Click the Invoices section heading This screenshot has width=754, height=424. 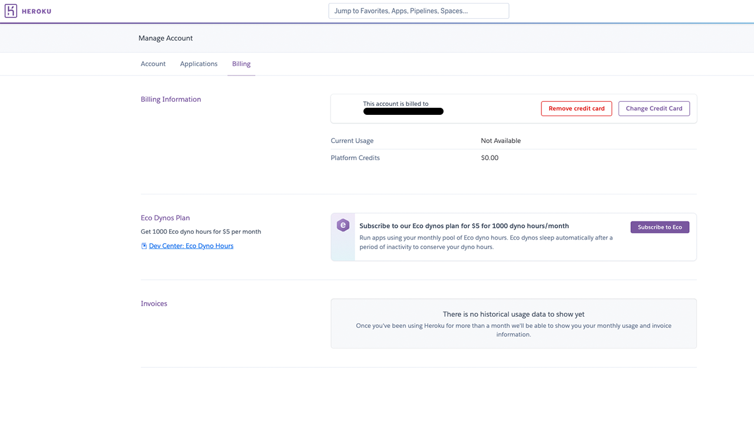[154, 304]
